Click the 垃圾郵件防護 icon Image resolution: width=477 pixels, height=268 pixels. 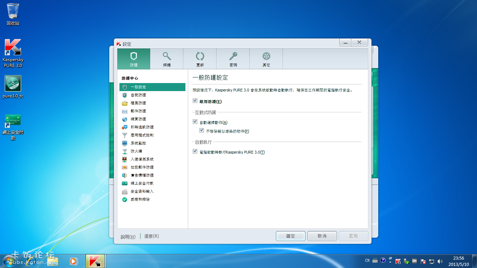coord(125,167)
